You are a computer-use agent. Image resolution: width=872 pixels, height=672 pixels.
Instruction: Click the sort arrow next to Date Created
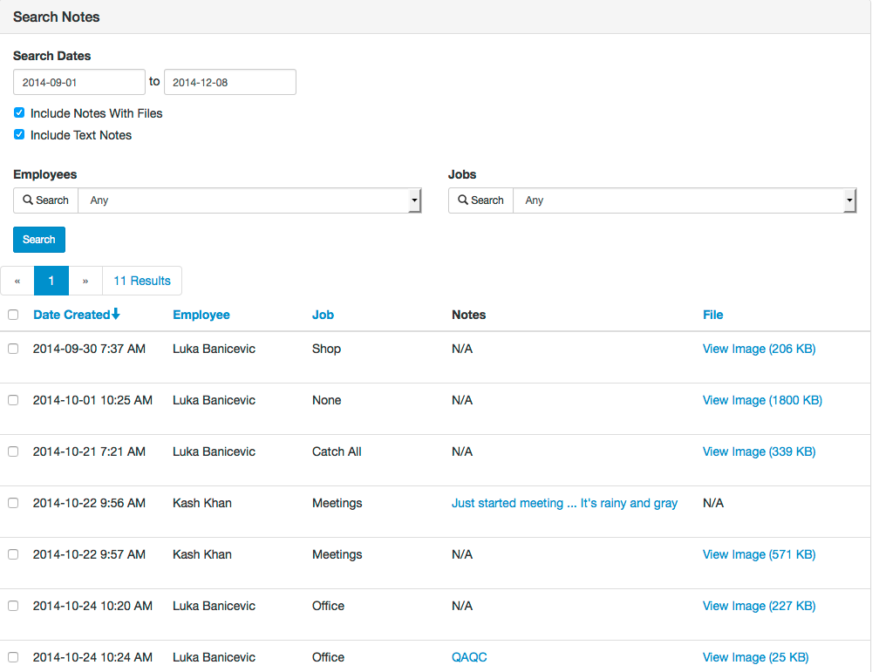117,315
